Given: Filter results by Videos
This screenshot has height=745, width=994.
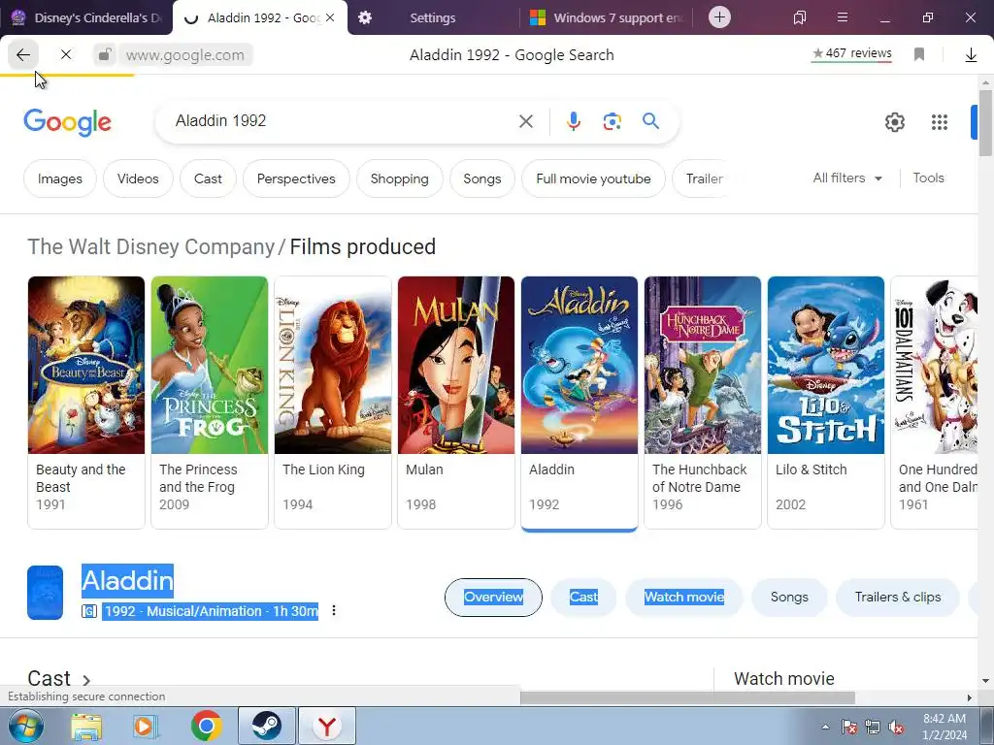Looking at the screenshot, I should pyautogui.click(x=138, y=178).
